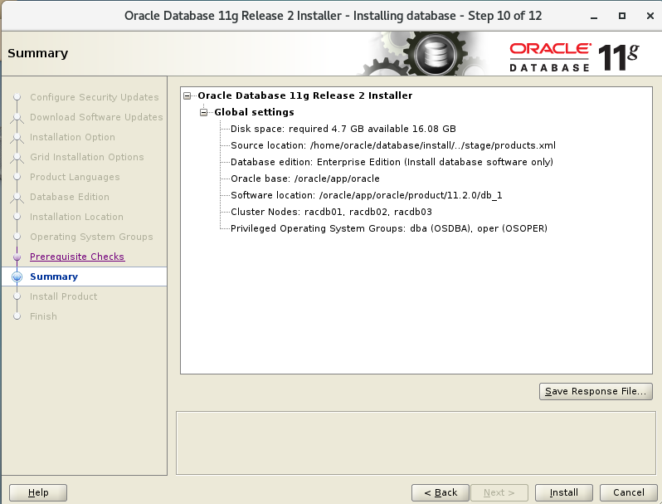The height and width of the screenshot is (504, 662).
Task: Click the empty message panel below summary
Action: pos(416,443)
